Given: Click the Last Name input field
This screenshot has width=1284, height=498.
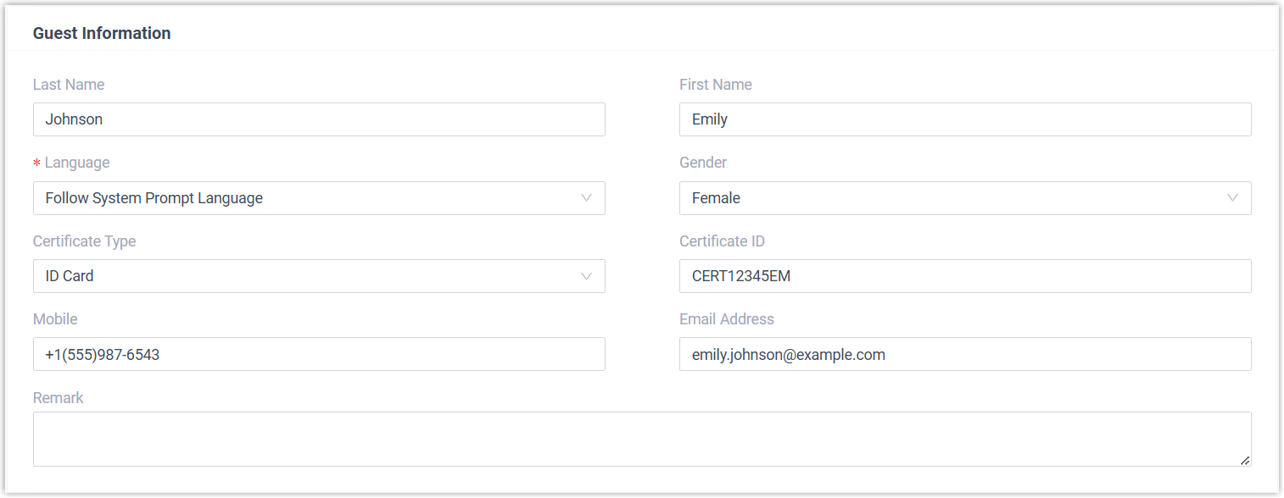Looking at the screenshot, I should point(319,119).
